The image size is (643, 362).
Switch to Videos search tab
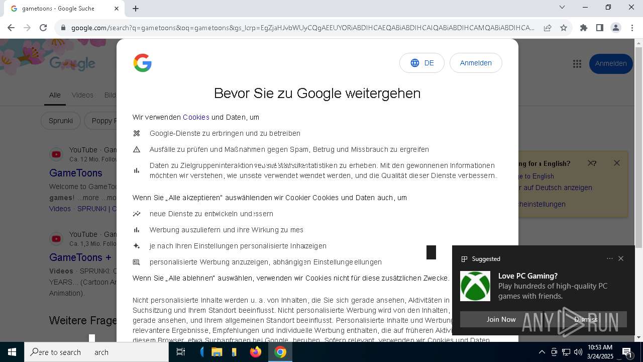click(82, 95)
